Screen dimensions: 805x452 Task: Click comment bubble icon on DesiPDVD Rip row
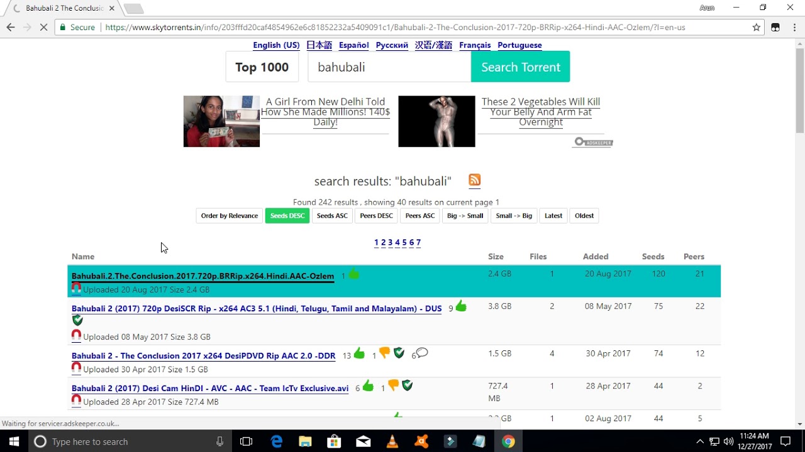tap(422, 353)
